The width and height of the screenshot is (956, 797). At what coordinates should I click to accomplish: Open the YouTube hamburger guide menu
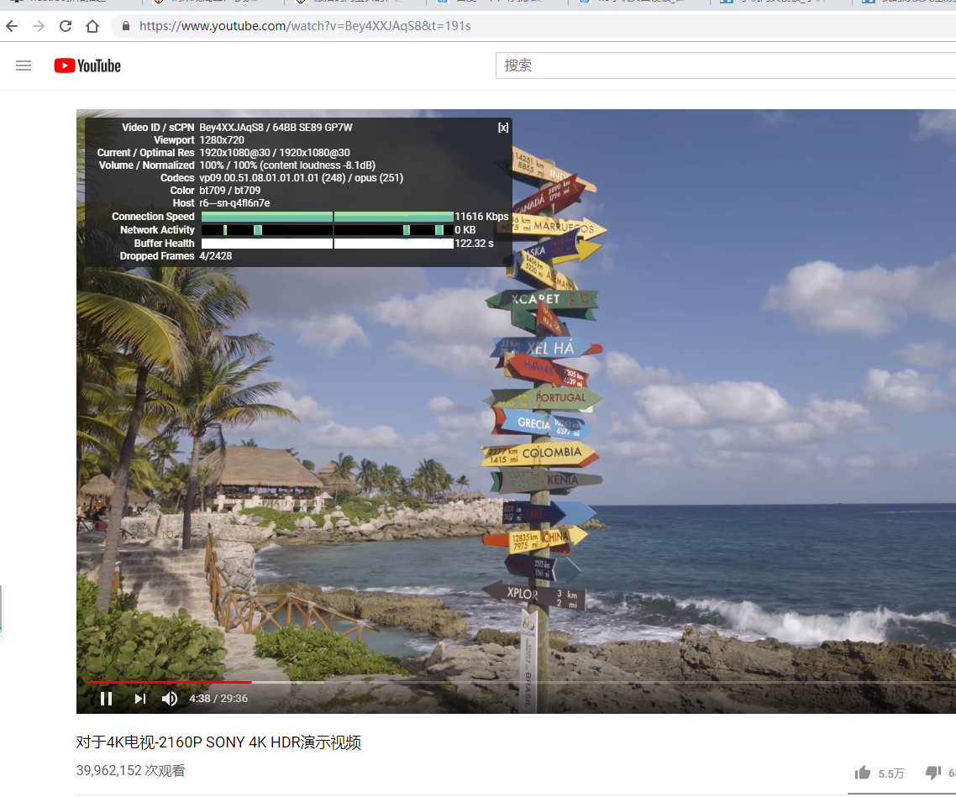tap(24, 66)
